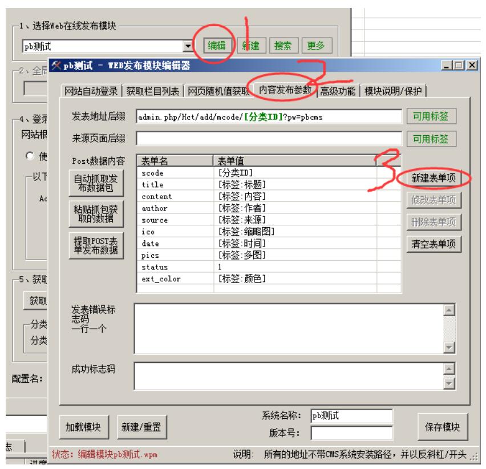Select the content form row

click(x=269, y=196)
